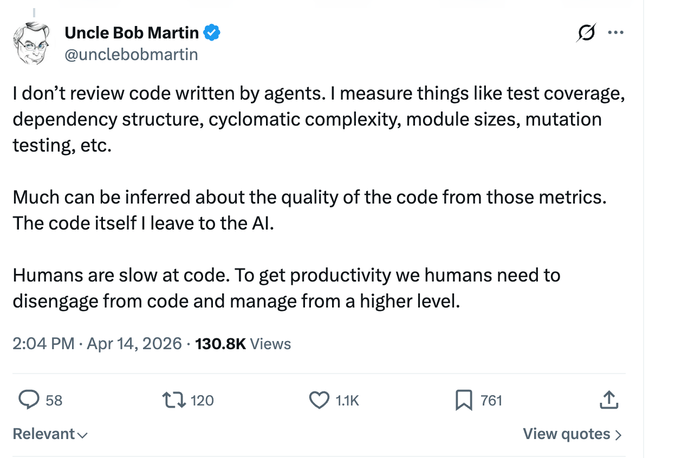
Task: Open Uncle Bob's profile avatar
Action: (33, 42)
